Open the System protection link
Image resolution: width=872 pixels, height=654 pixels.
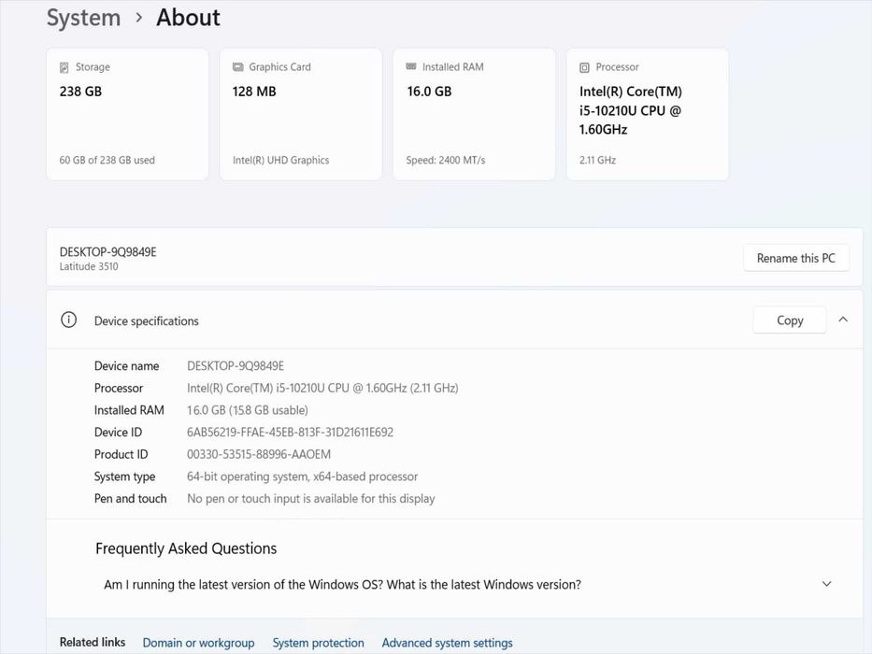tap(318, 643)
